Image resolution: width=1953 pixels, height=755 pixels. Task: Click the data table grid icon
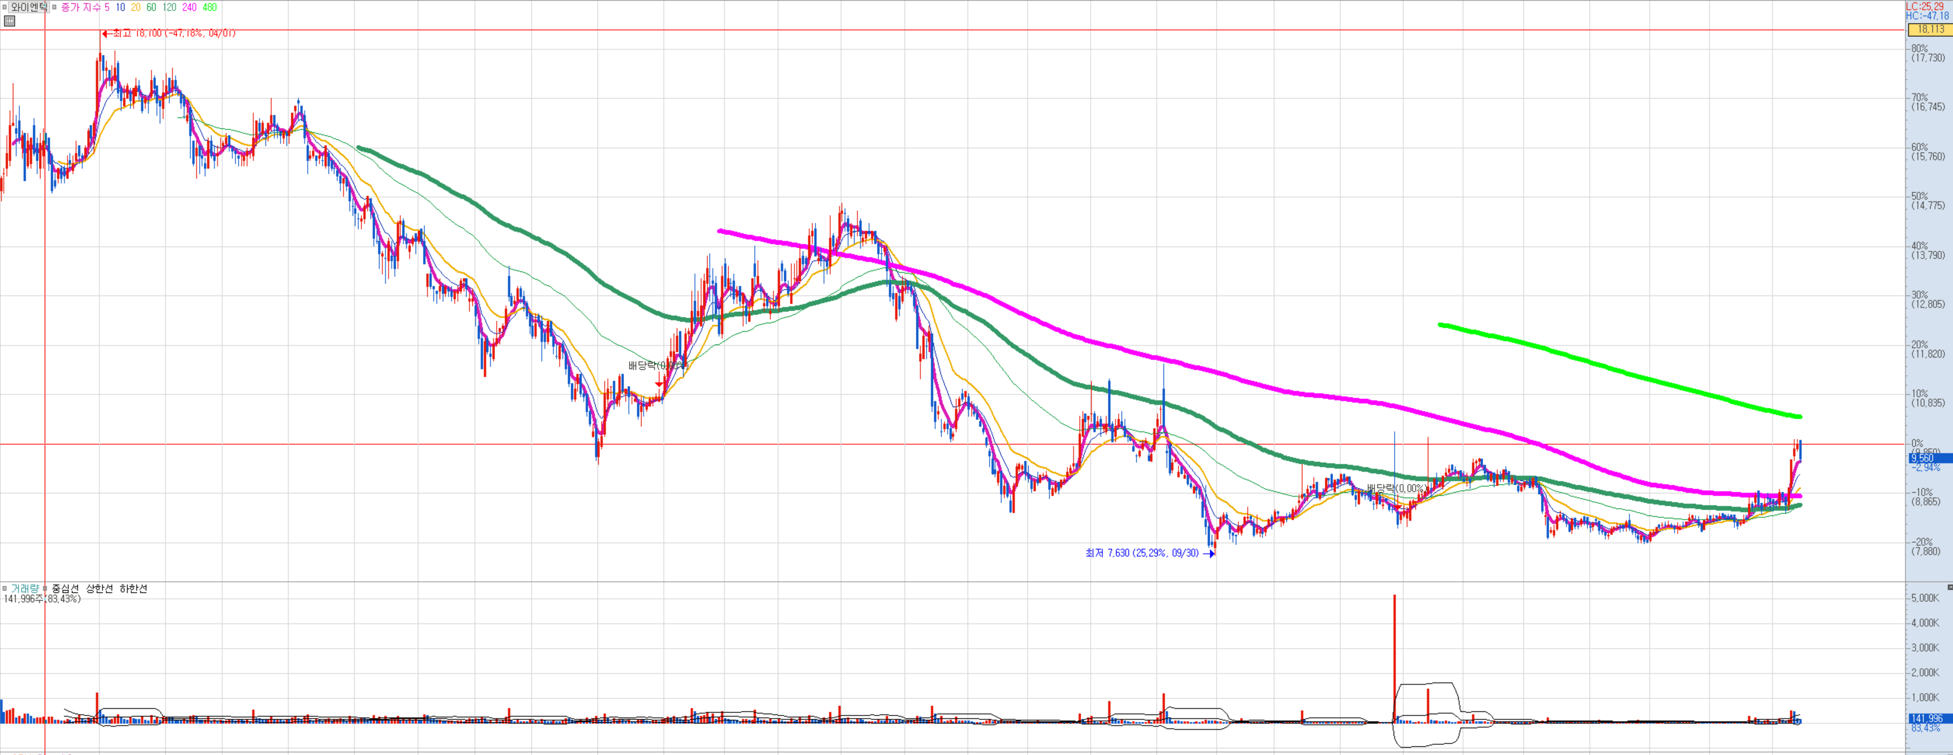[9, 21]
